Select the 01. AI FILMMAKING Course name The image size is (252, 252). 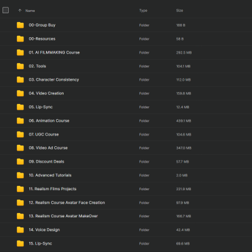click(54, 52)
